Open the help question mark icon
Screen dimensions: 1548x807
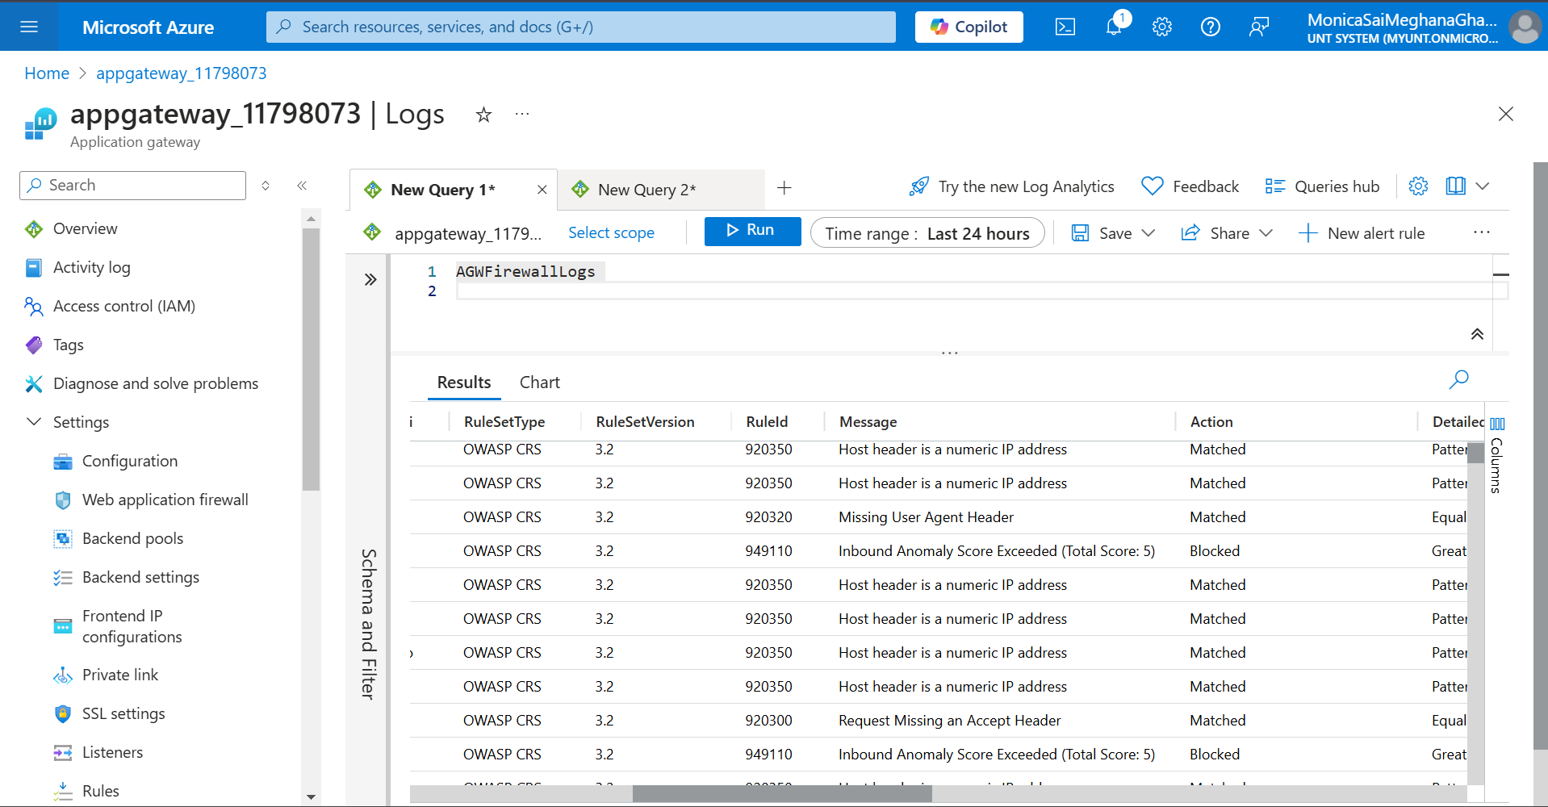point(1211,27)
